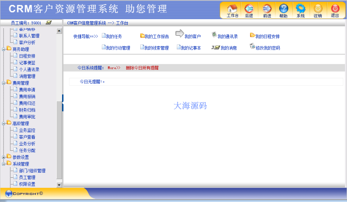The image size is (347, 202).
Task: Click the page icon for 我的记事本
Action: click(179, 47)
